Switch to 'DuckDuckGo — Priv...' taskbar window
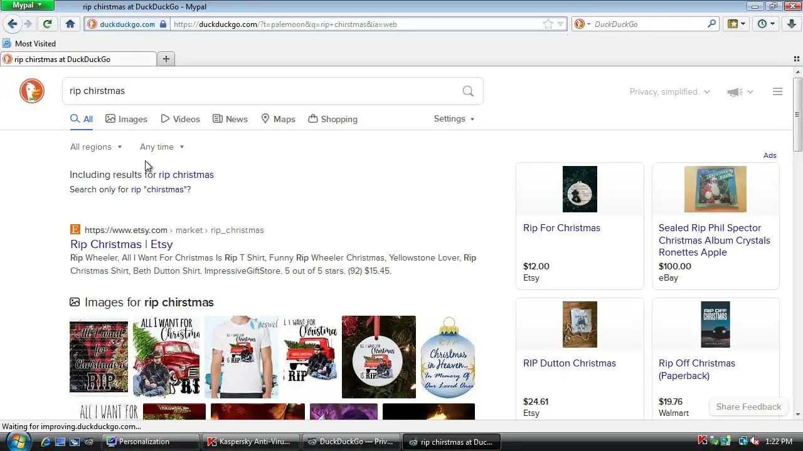This screenshot has width=803, height=451. [x=351, y=442]
